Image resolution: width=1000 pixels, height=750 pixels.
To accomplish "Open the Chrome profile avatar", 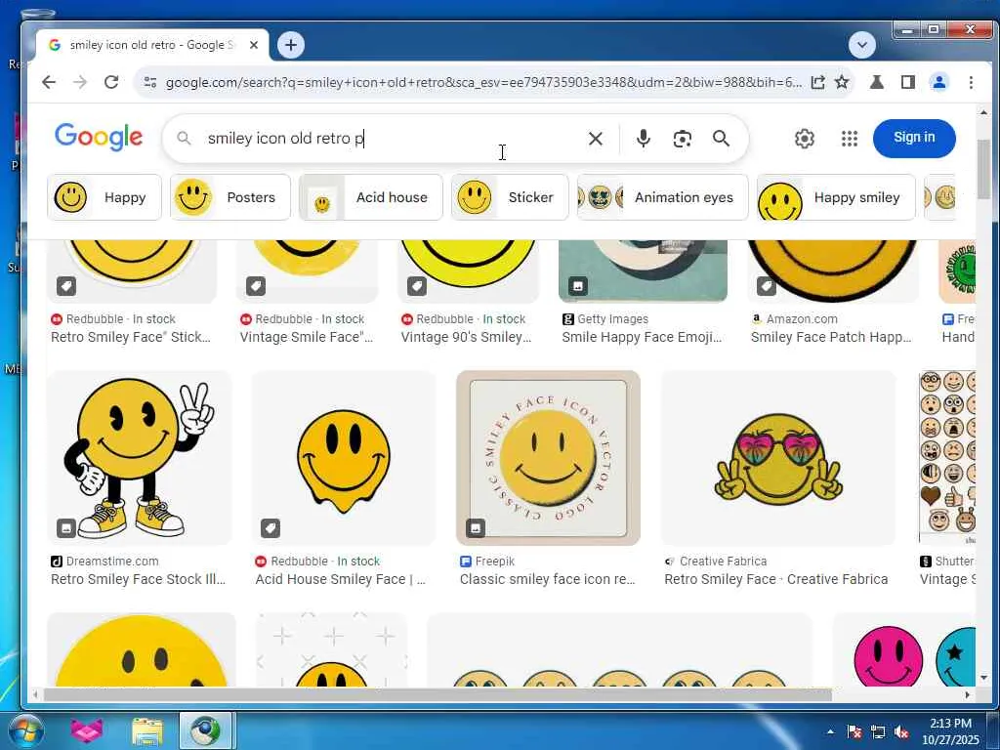I will pos(939,82).
